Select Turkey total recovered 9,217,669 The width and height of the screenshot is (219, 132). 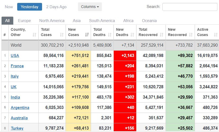tap(154, 128)
